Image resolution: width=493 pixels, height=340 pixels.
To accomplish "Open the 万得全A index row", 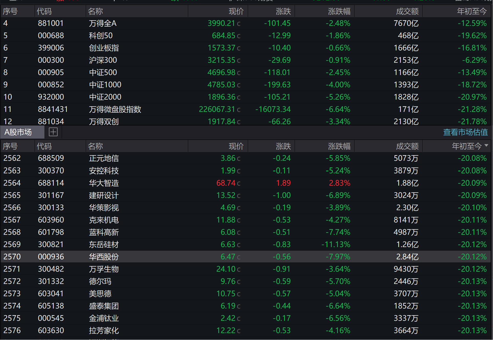I will point(103,23).
